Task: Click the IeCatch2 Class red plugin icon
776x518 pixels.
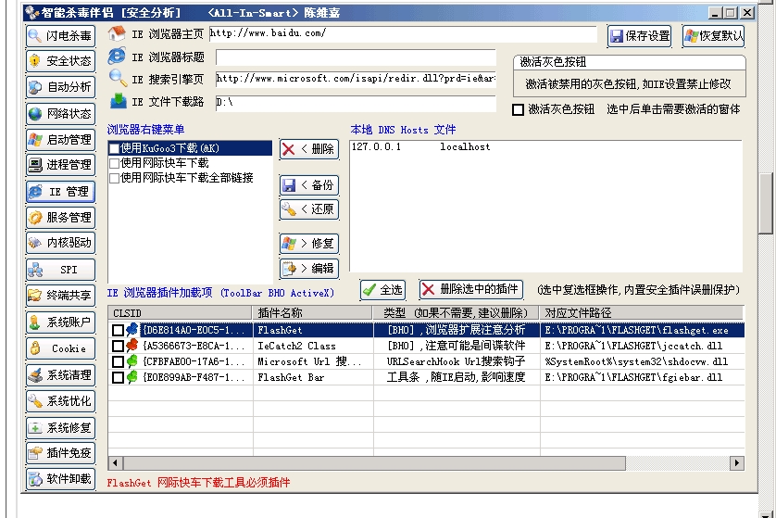Action: coord(132,346)
